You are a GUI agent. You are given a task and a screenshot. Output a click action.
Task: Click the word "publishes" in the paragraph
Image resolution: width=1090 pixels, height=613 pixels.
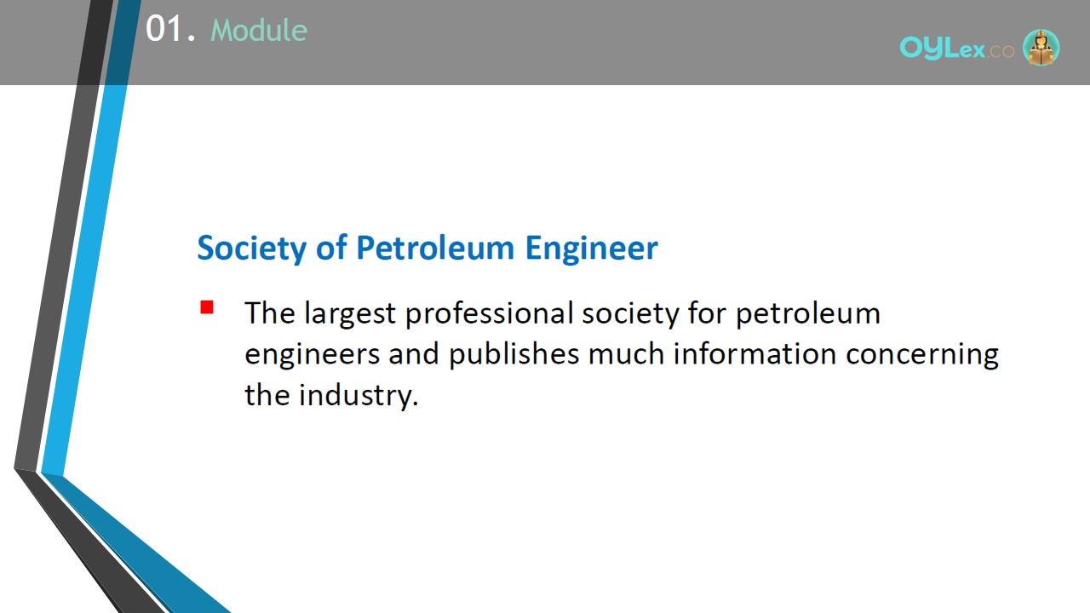pyautogui.click(x=514, y=354)
